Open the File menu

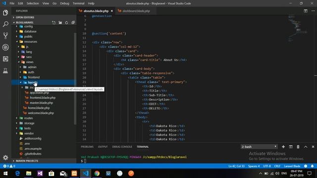[x=12, y=3]
